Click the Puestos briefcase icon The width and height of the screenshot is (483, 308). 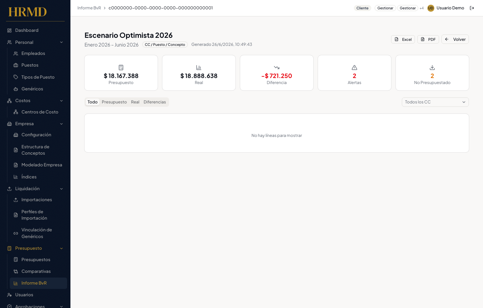point(16,65)
